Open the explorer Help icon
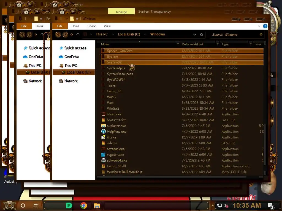The height and width of the screenshot is (211, 282). [265, 26]
